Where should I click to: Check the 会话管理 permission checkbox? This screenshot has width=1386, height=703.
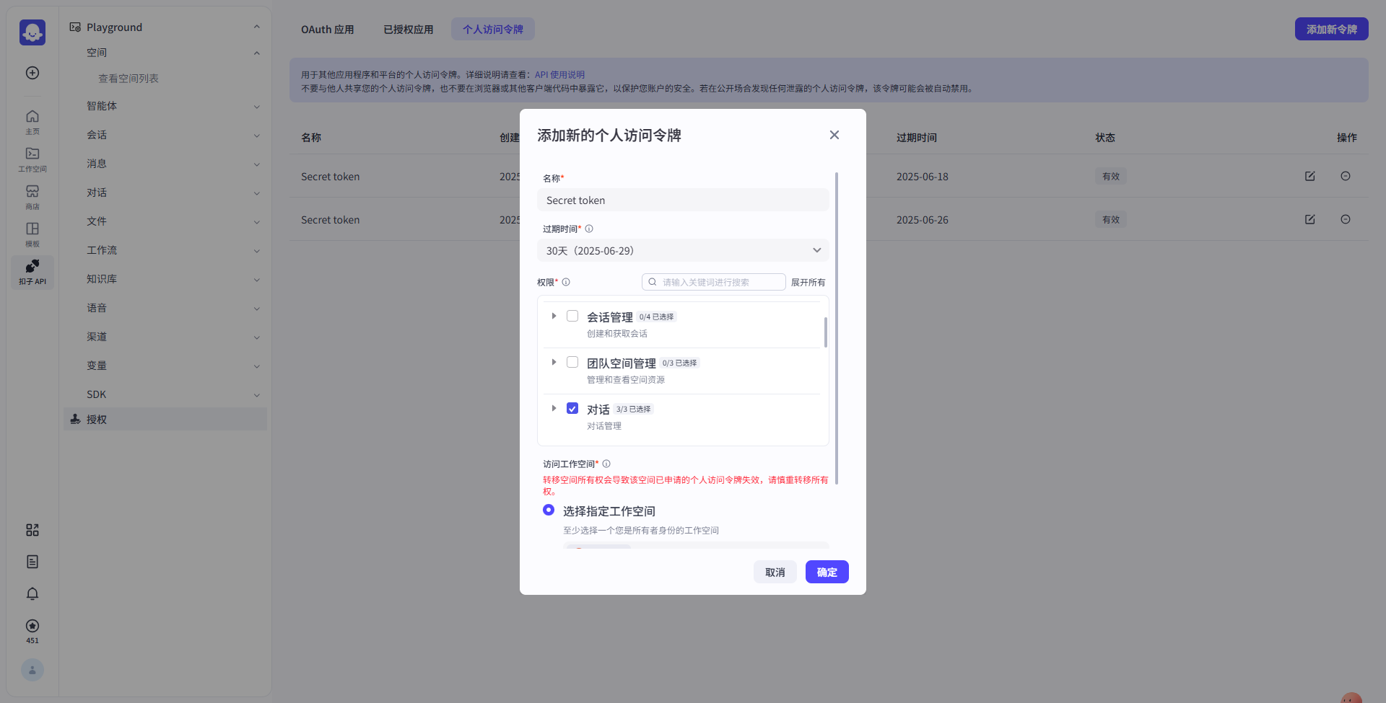point(572,317)
